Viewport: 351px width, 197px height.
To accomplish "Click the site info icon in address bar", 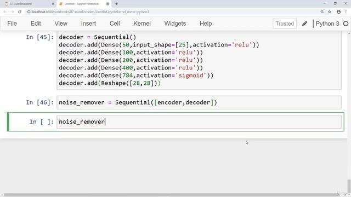I will [x=29, y=12].
